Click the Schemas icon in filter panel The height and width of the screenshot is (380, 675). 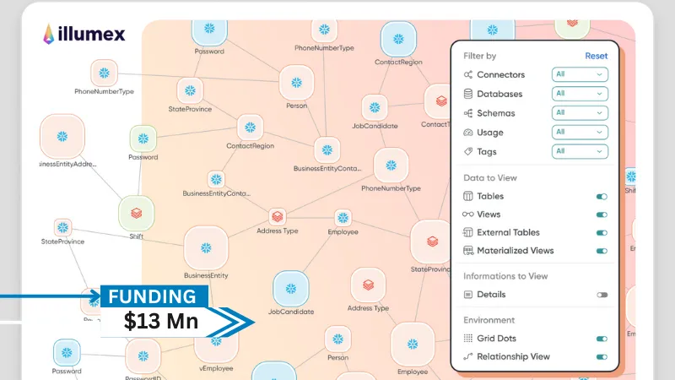click(468, 113)
